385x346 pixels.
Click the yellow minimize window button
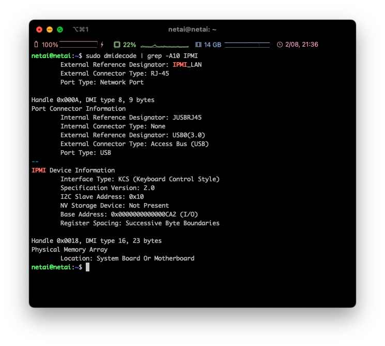(50, 30)
